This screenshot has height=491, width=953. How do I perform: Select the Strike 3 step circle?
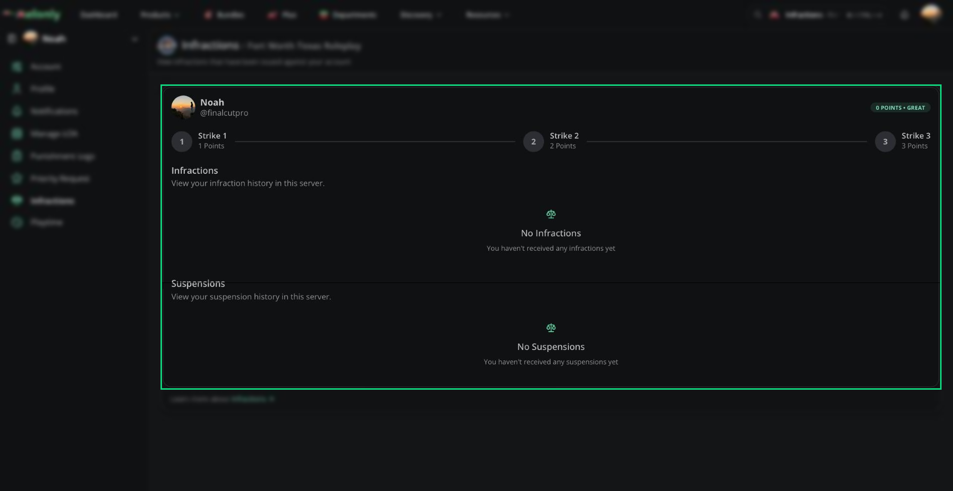[x=885, y=141]
